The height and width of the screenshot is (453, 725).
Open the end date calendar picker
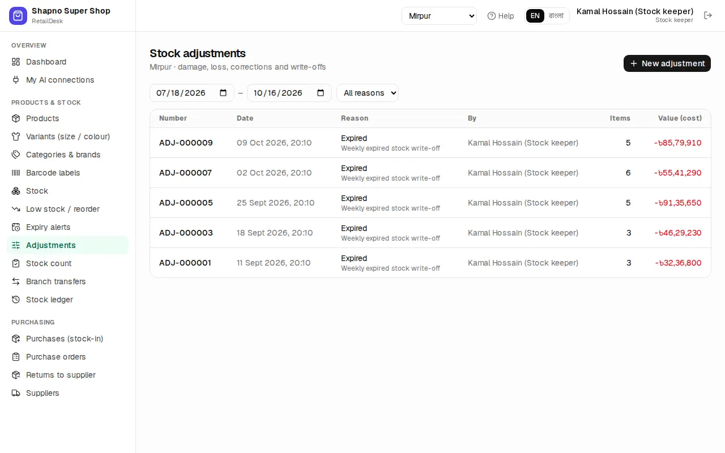point(321,93)
